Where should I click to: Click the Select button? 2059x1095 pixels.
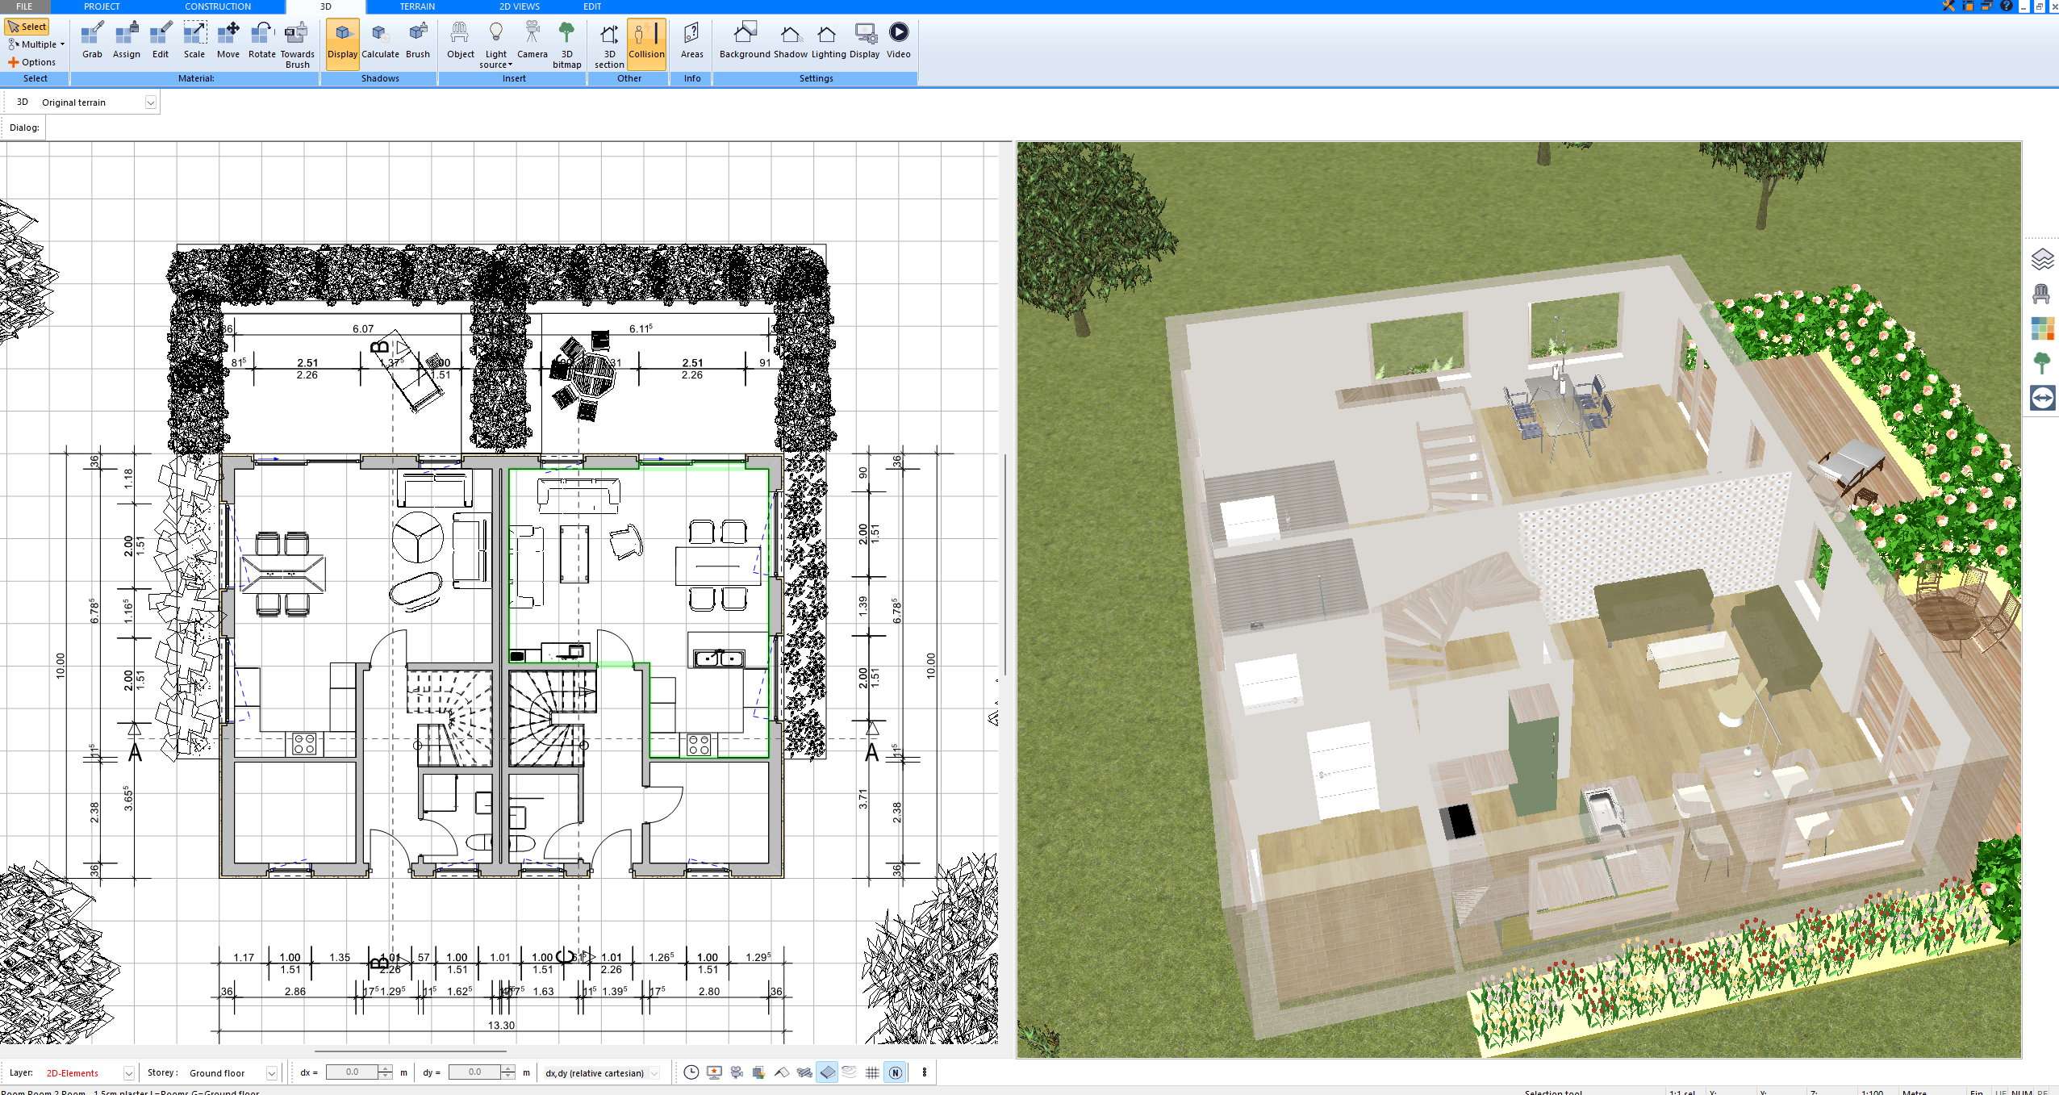[27, 27]
